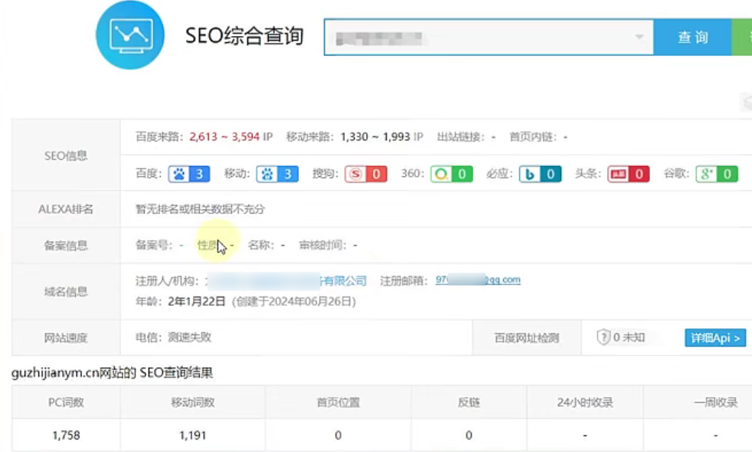Click the 查询 search button
The image size is (752, 452).
(692, 37)
